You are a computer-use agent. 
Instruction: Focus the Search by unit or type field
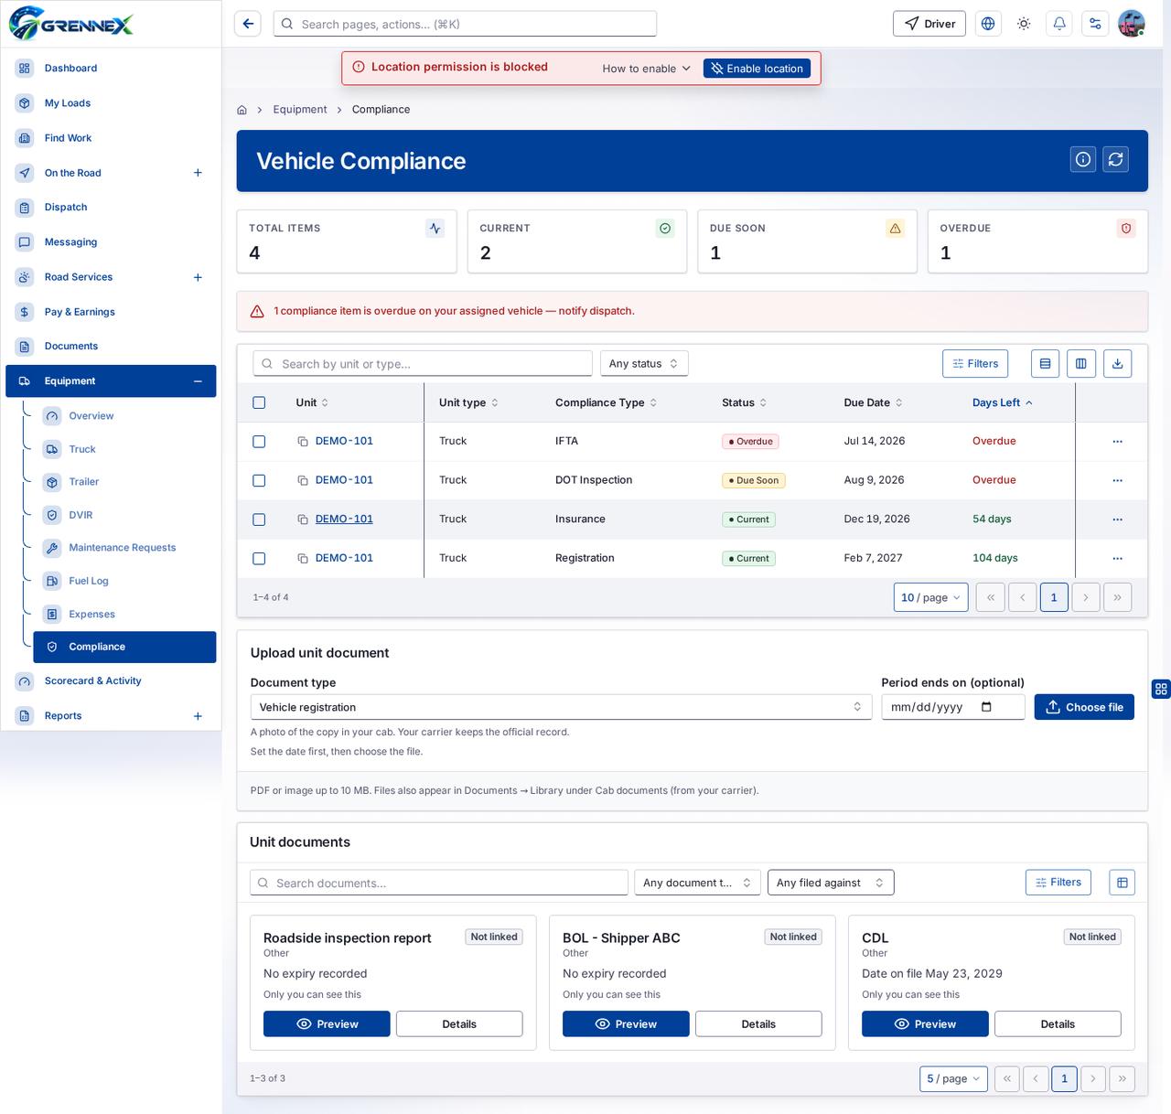point(423,364)
